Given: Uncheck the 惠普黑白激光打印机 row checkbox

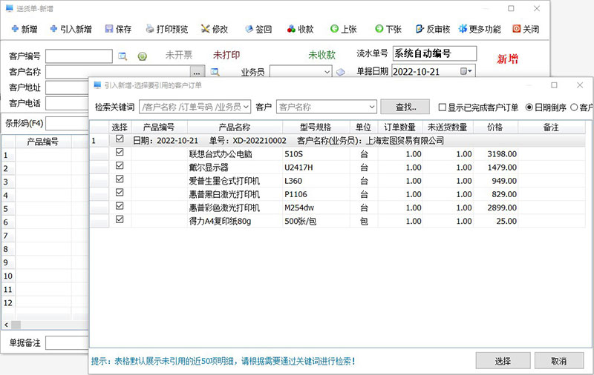Looking at the screenshot, I should click(x=120, y=193).
